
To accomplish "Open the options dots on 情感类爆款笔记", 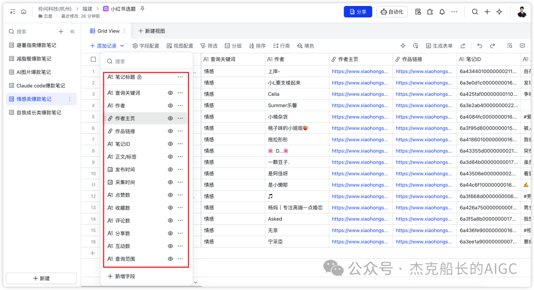I will click(70, 99).
